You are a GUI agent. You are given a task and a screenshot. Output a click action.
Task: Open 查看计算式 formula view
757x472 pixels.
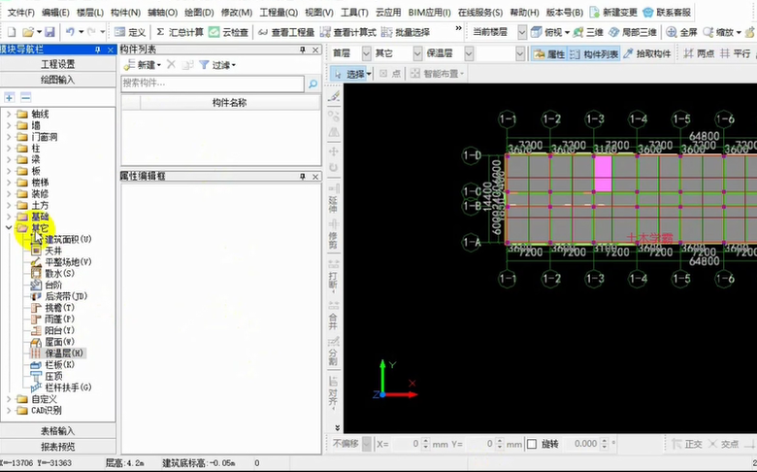(x=347, y=32)
